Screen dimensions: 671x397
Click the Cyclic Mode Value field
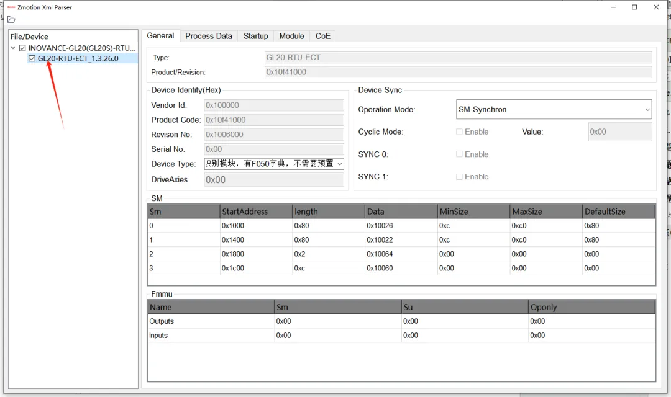pyautogui.click(x=620, y=132)
